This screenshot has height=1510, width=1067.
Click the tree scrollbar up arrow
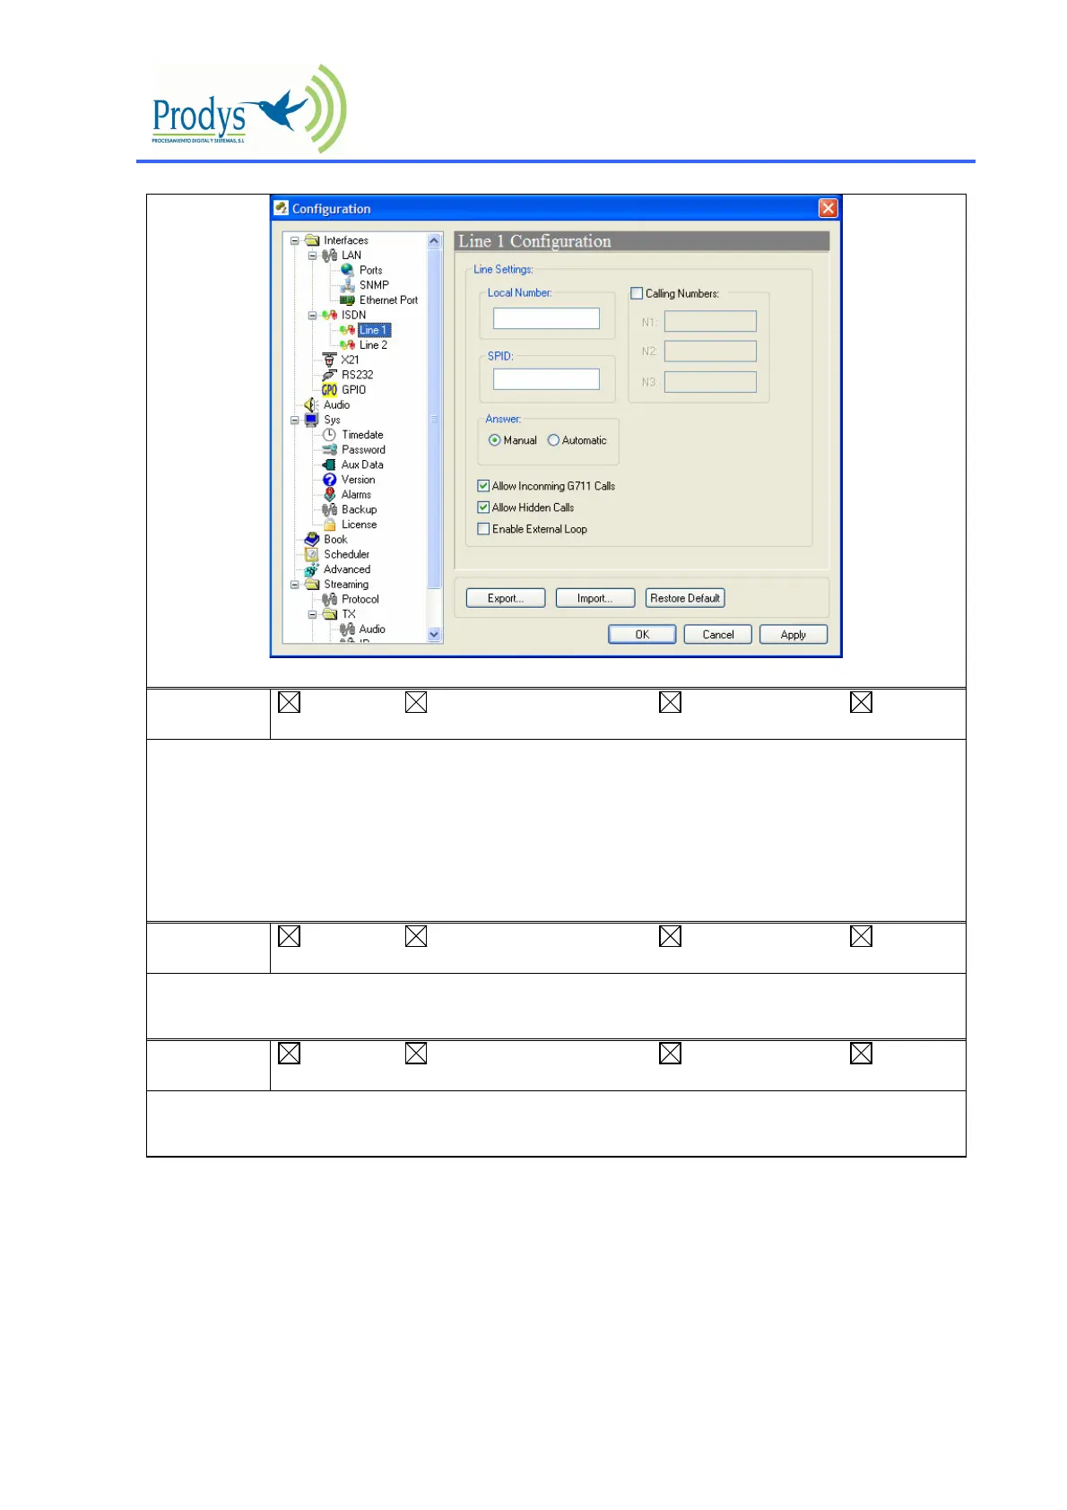(435, 241)
